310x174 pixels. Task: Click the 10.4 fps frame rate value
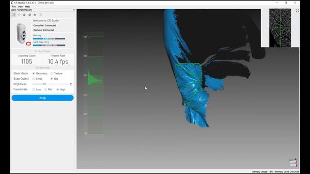pos(58,61)
